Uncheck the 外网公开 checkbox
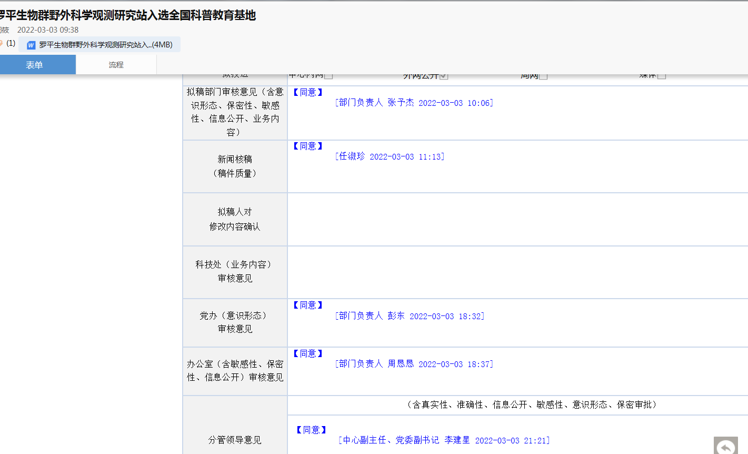748x454 pixels. coord(444,76)
